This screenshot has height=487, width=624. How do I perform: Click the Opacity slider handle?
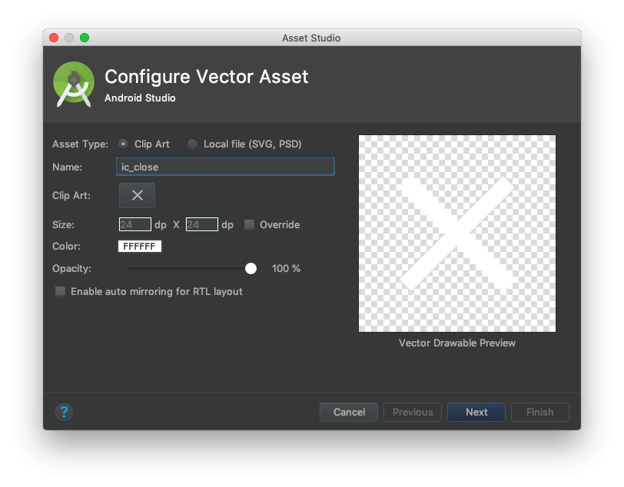pos(251,269)
